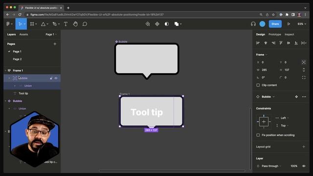Toggle constrain proportions icon
Viewport: 313px width, 176px height.
coord(304,70)
